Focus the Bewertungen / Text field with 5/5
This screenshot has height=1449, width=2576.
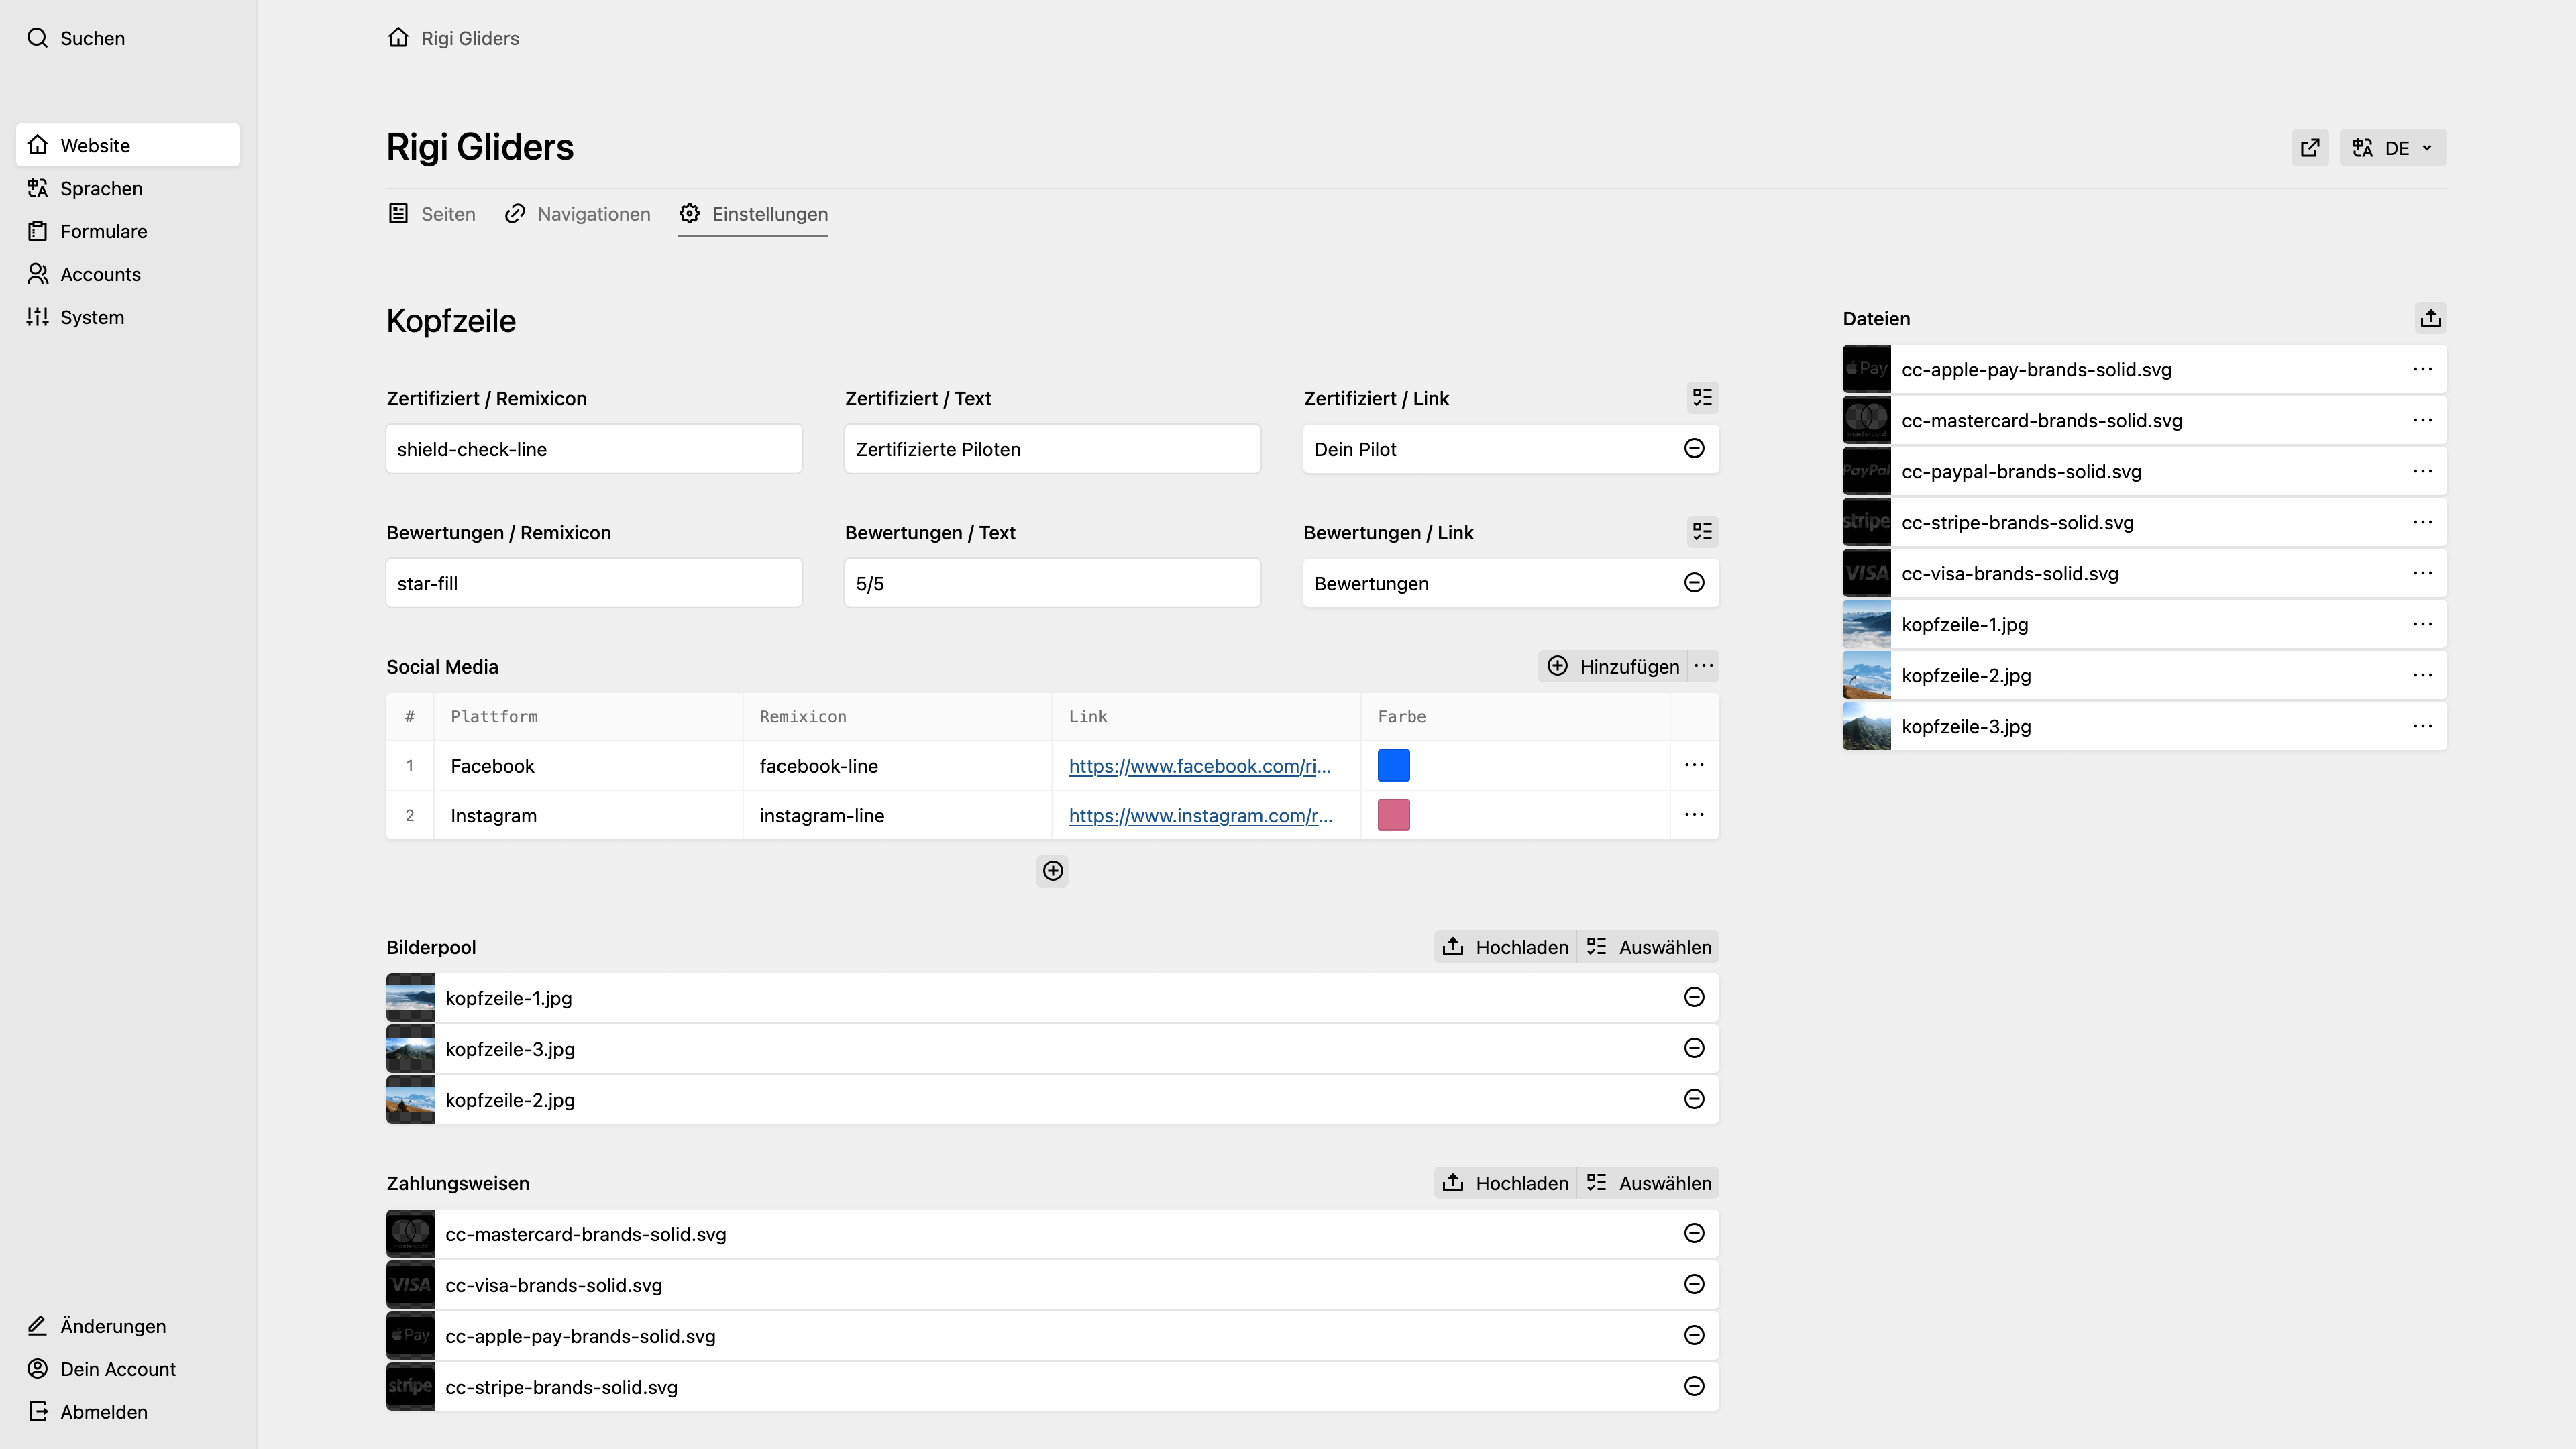[1052, 583]
